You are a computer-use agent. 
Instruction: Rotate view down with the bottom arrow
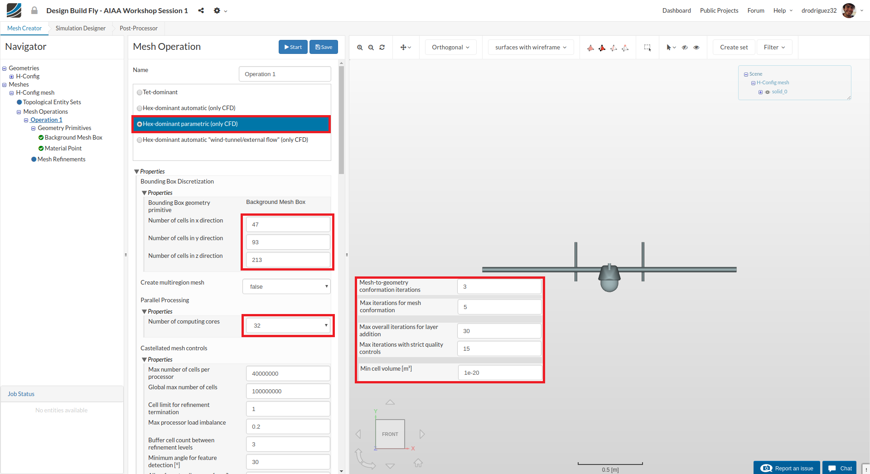pos(390,466)
